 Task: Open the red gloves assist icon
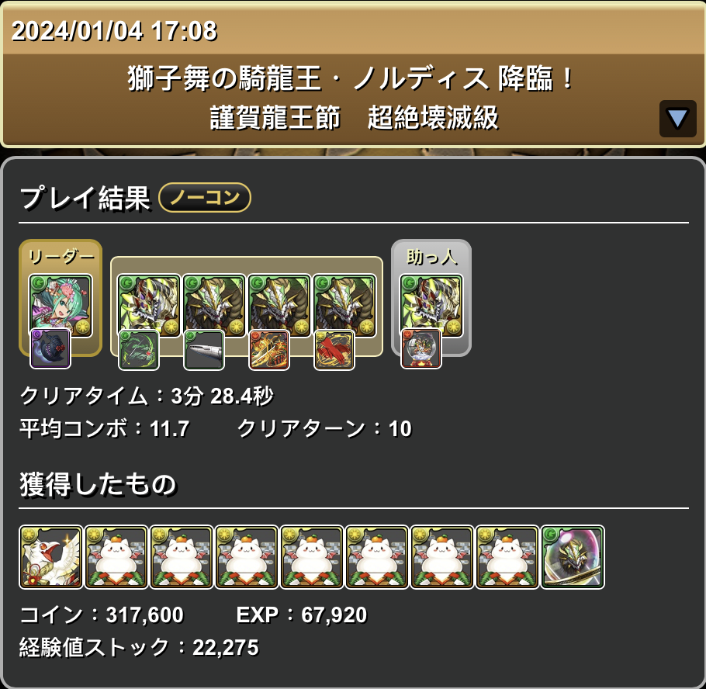pos(334,350)
